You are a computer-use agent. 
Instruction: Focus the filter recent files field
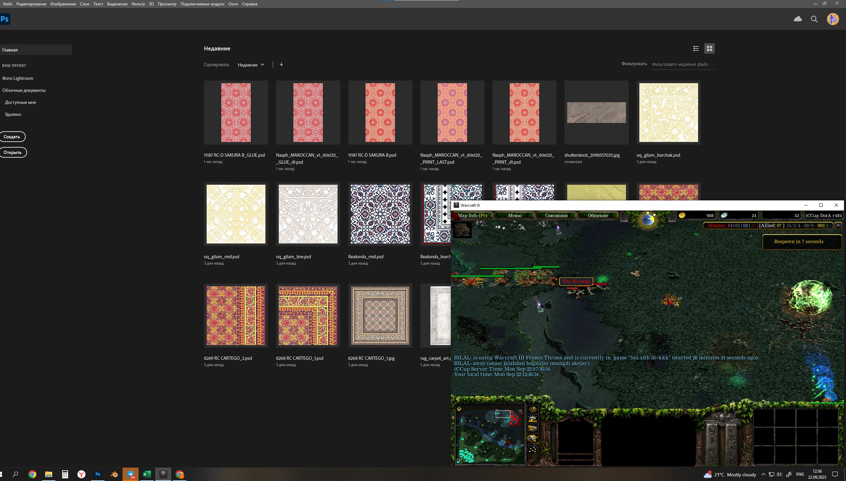click(x=682, y=64)
